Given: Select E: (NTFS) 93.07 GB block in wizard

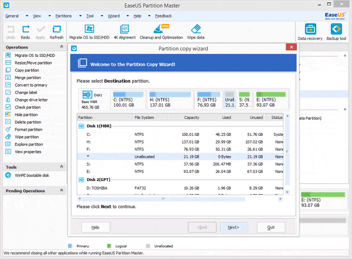Looking at the screenshot, I should pyautogui.click(x=271, y=100).
